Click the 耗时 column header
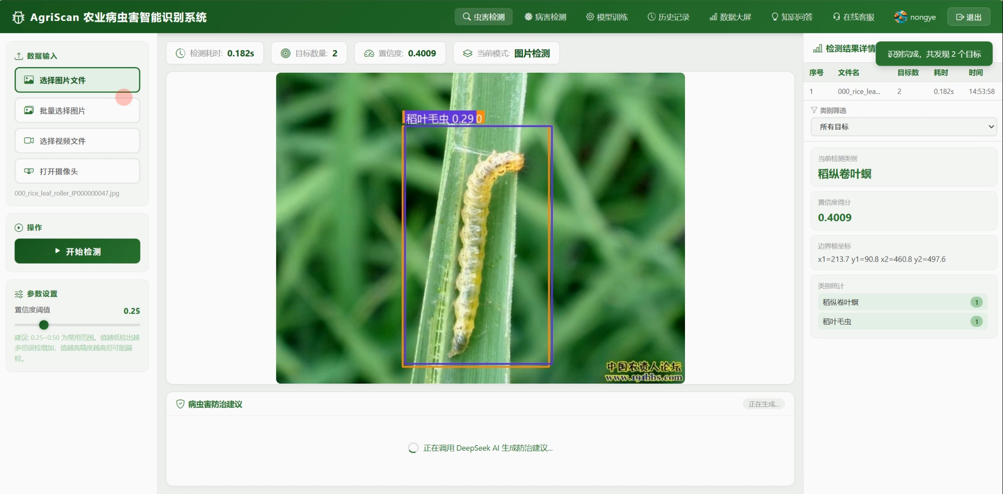 pyautogui.click(x=941, y=73)
